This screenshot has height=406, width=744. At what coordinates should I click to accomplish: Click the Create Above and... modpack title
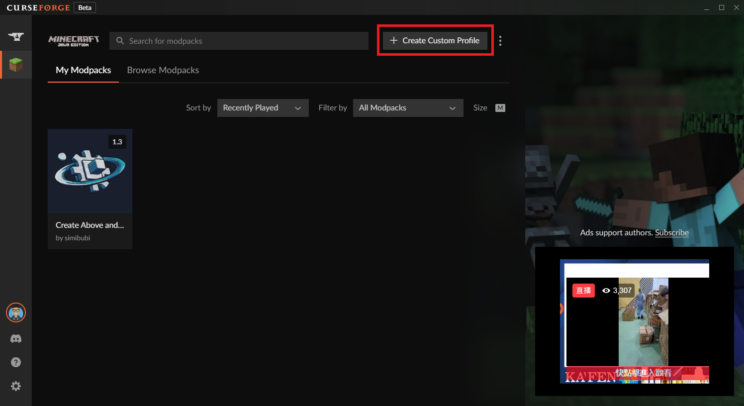click(x=90, y=225)
